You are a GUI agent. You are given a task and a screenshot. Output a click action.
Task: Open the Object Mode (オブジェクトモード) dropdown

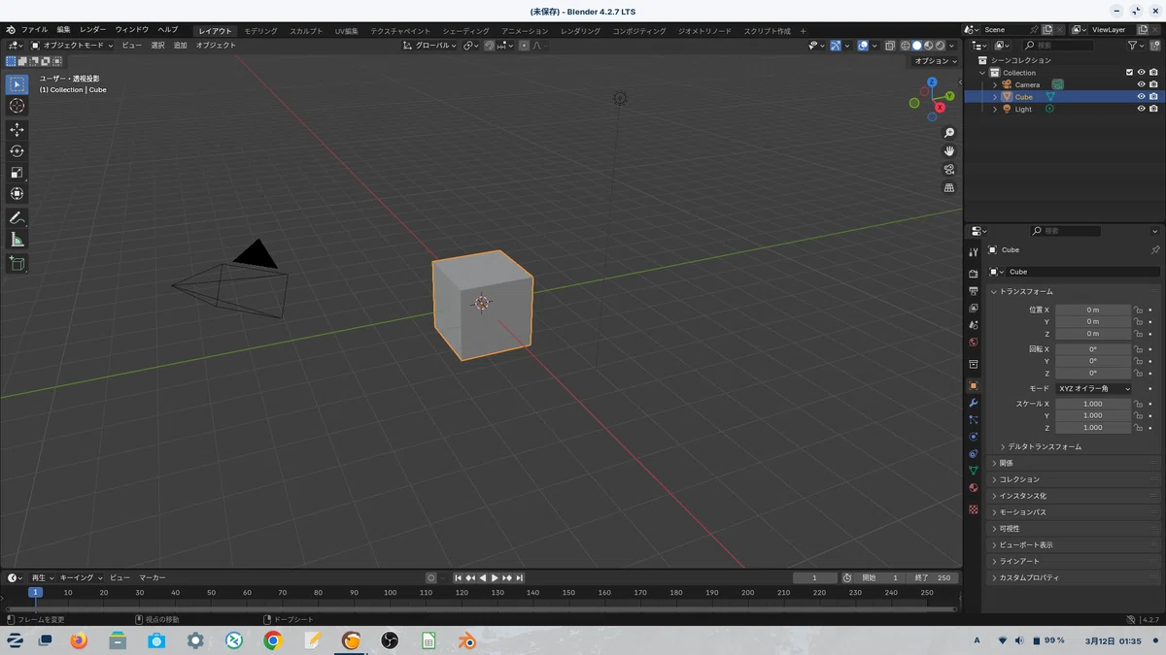click(x=72, y=46)
